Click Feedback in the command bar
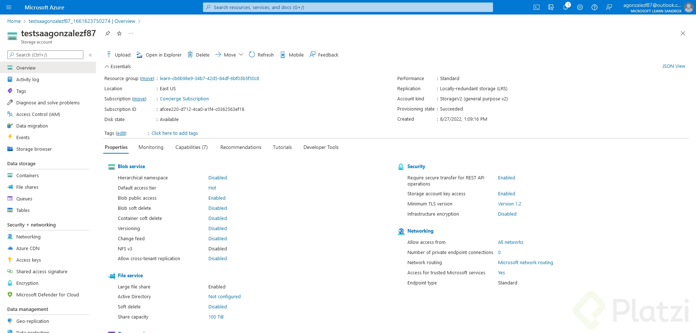This screenshot has width=696, height=333. tap(324, 55)
